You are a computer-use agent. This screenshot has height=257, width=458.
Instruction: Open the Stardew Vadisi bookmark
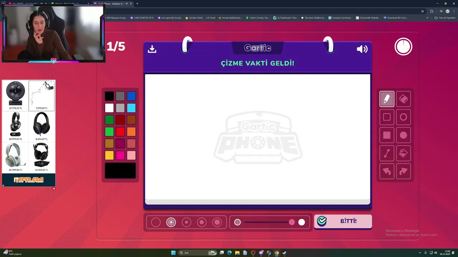click(x=194, y=17)
